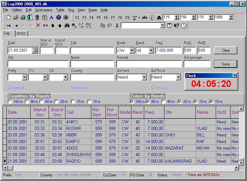This screenshot has width=247, height=181.
Task: Click the hammer keyer tools icon
Action: pos(134,17)
